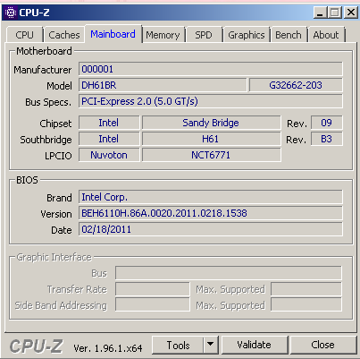The height and width of the screenshot is (359, 360).
Task: Click the LPCIO label
Action: [58, 156]
